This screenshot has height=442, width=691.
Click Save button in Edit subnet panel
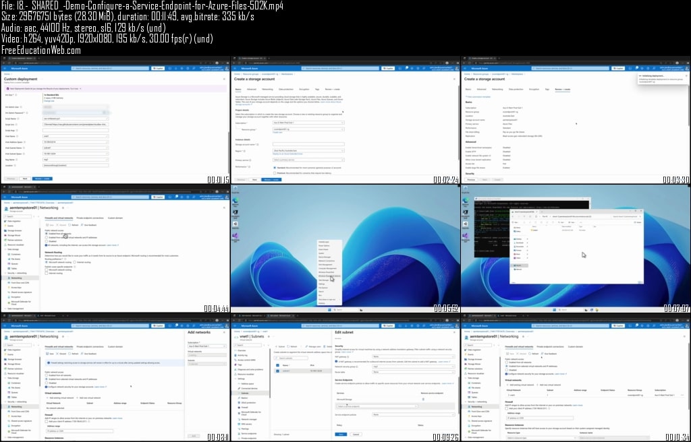tap(341, 435)
